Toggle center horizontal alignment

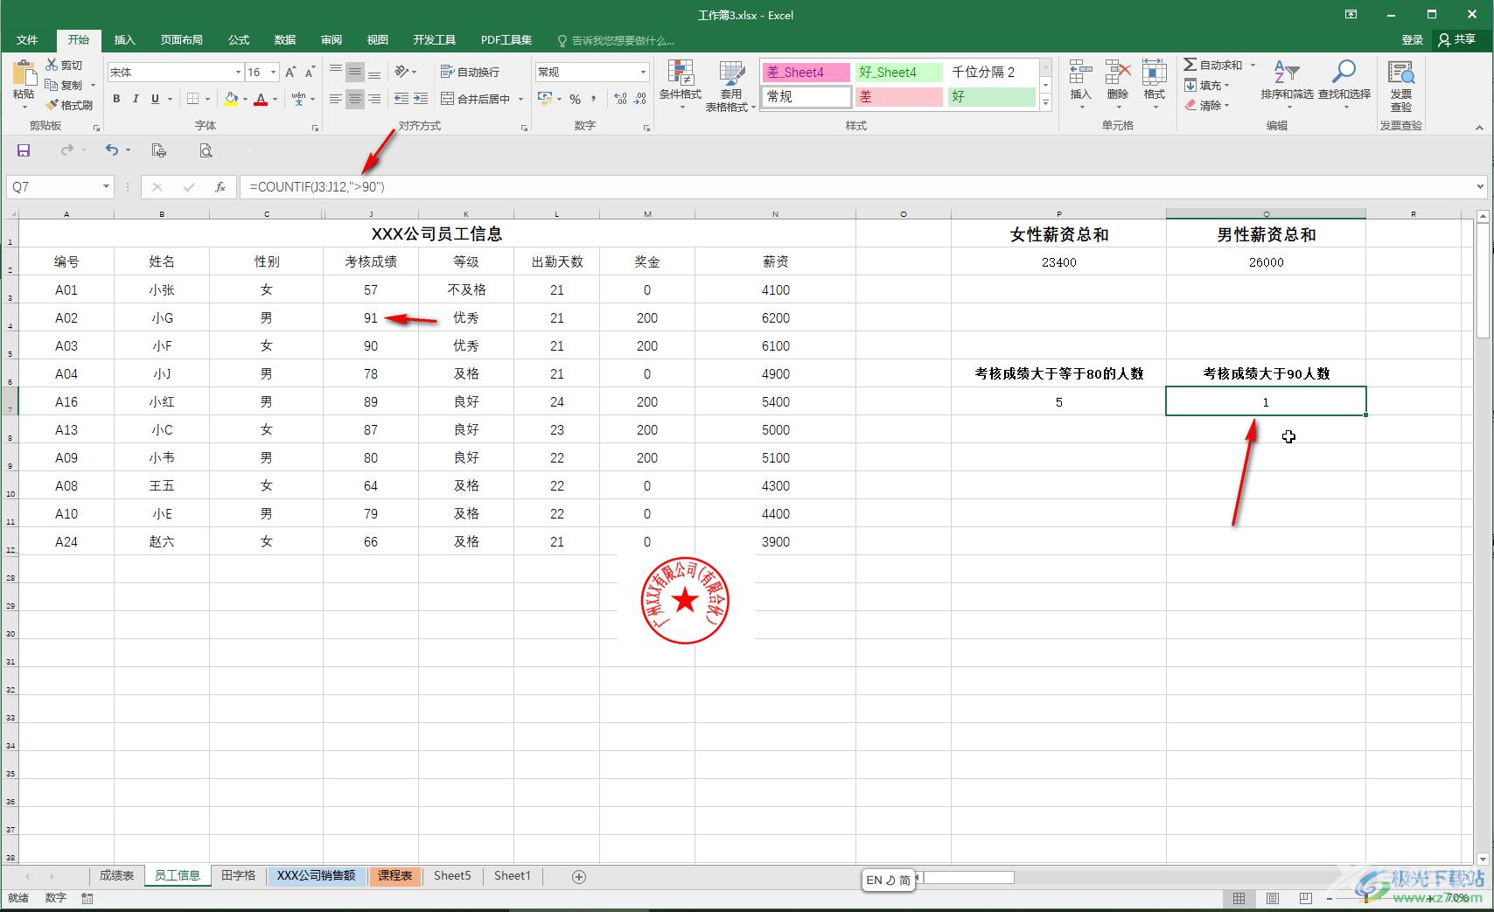[x=354, y=99]
